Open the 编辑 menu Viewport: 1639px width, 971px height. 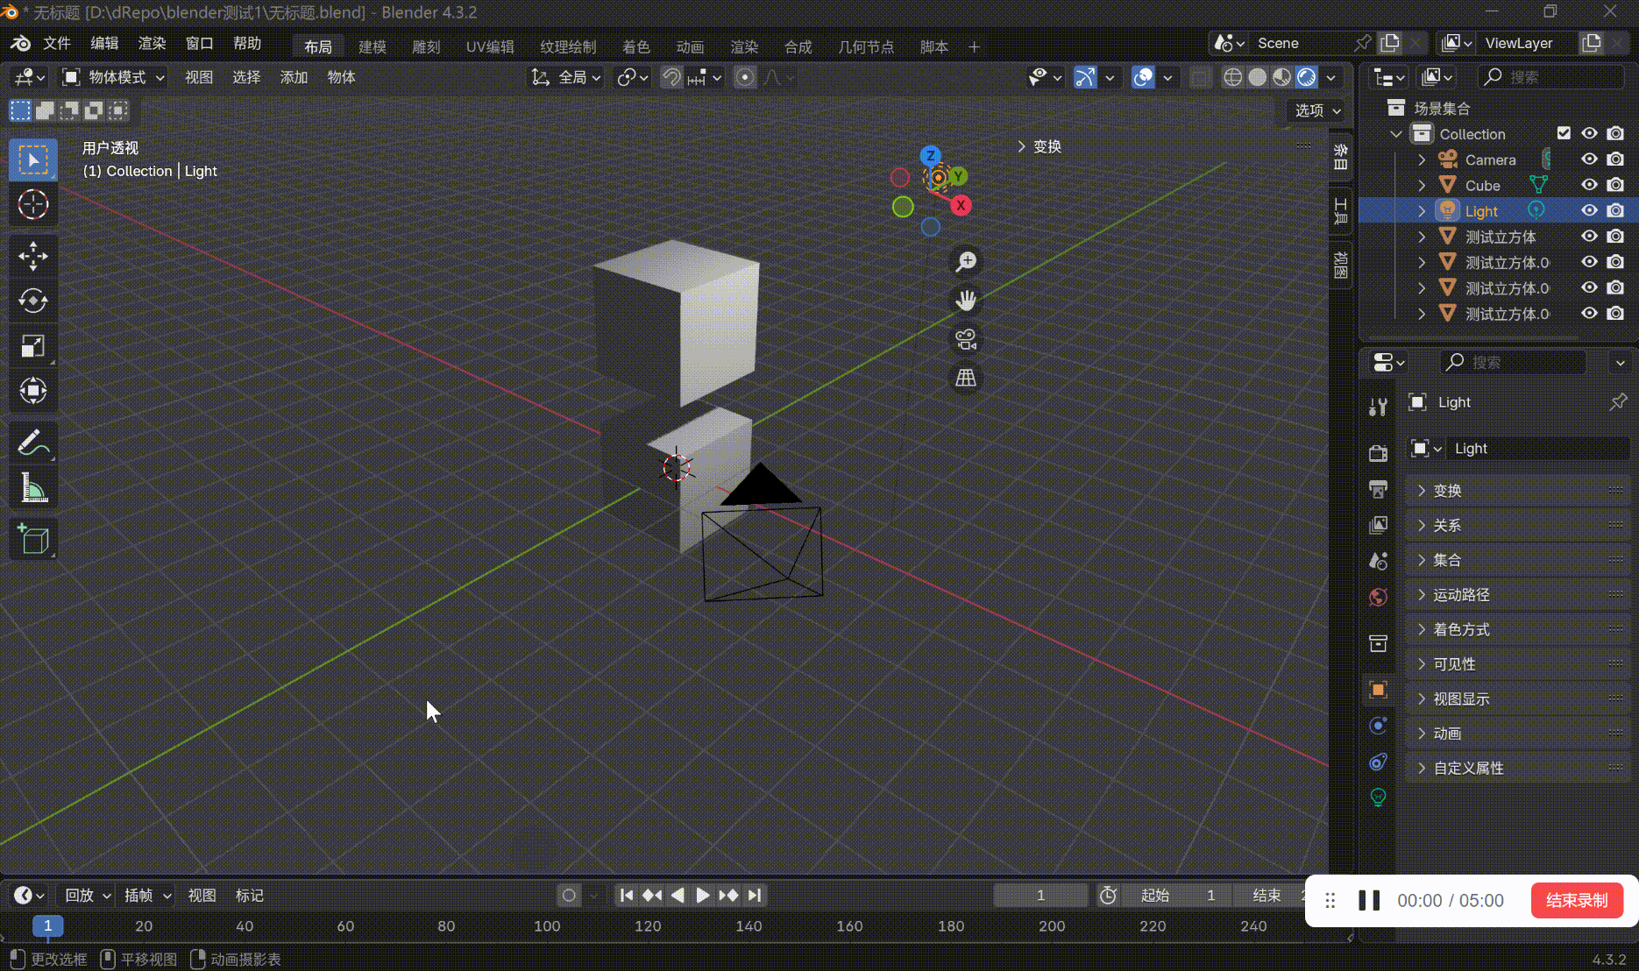coord(104,43)
